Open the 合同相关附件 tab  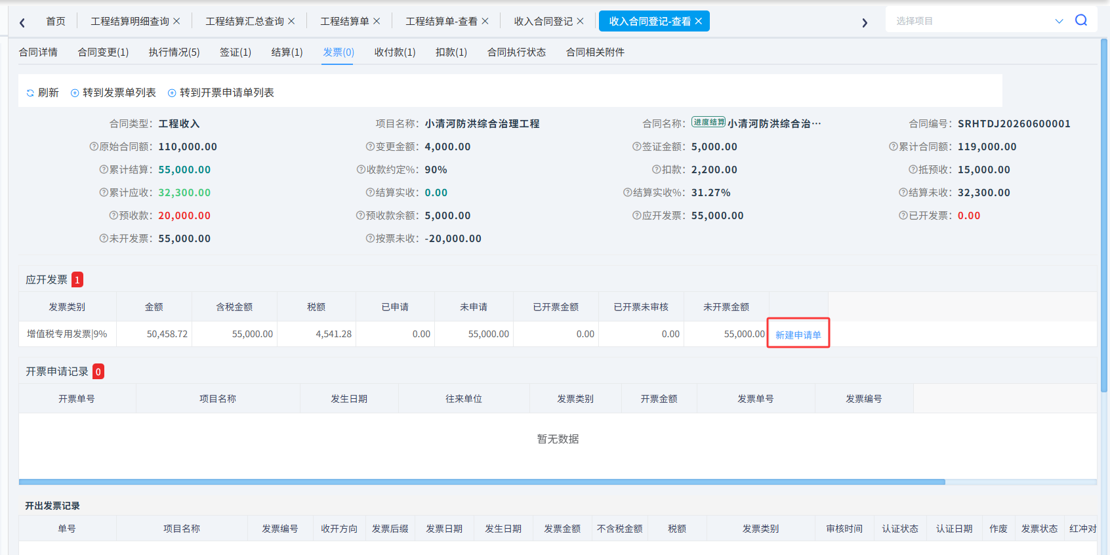coord(595,52)
